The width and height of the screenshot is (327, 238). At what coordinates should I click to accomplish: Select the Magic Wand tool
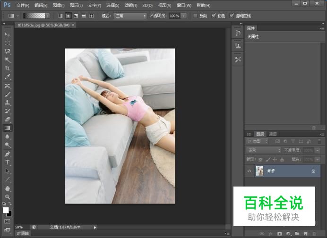tap(8, 60)
